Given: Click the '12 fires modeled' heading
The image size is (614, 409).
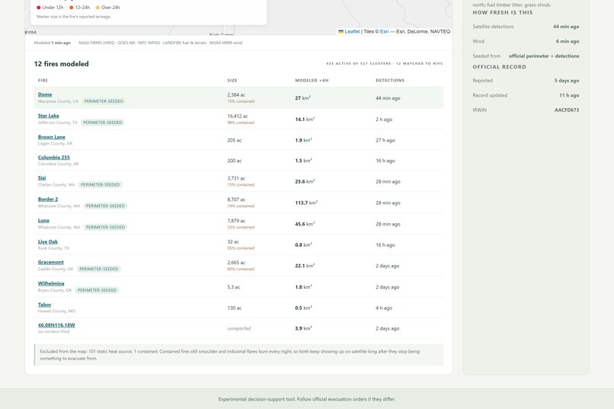Looking at the screenshot, I should [x=62, y=64].
